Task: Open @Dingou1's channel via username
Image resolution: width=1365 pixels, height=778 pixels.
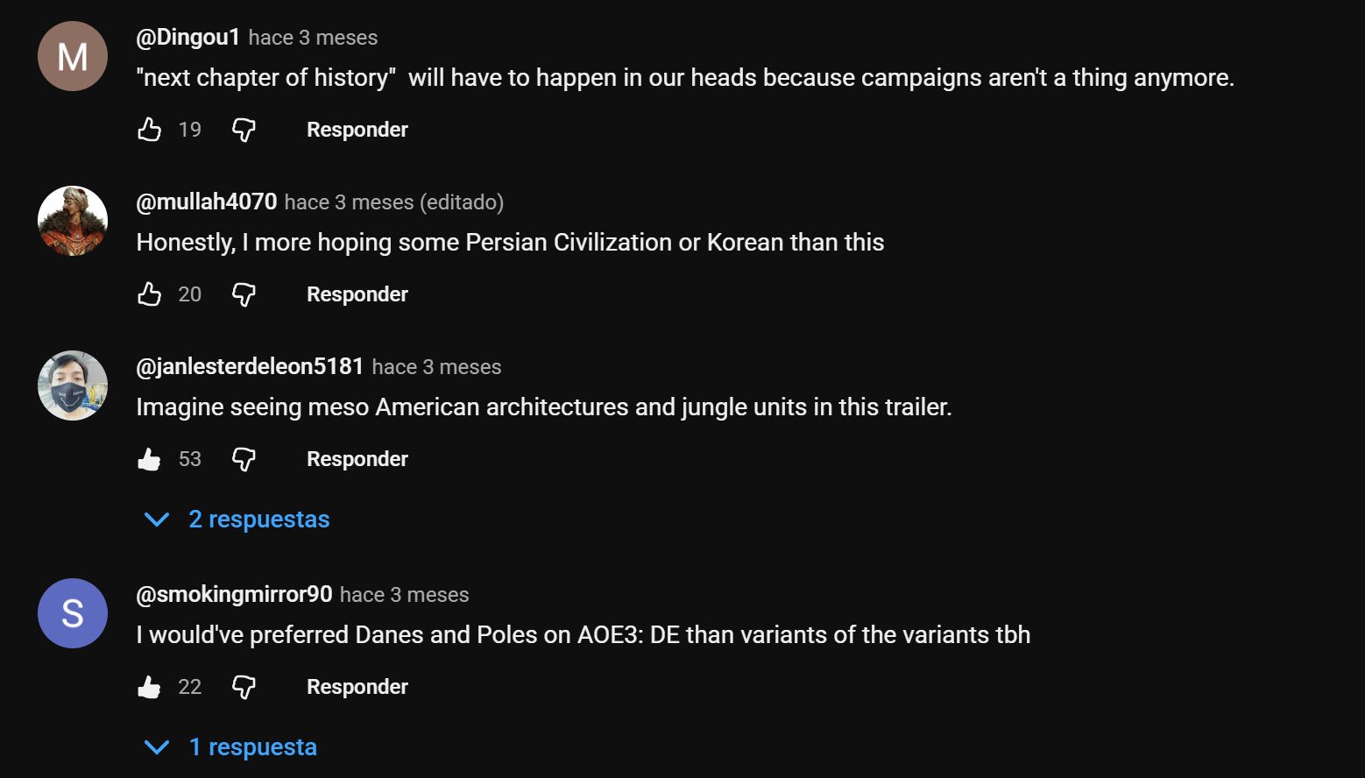Action: click(x=187, y=37)
